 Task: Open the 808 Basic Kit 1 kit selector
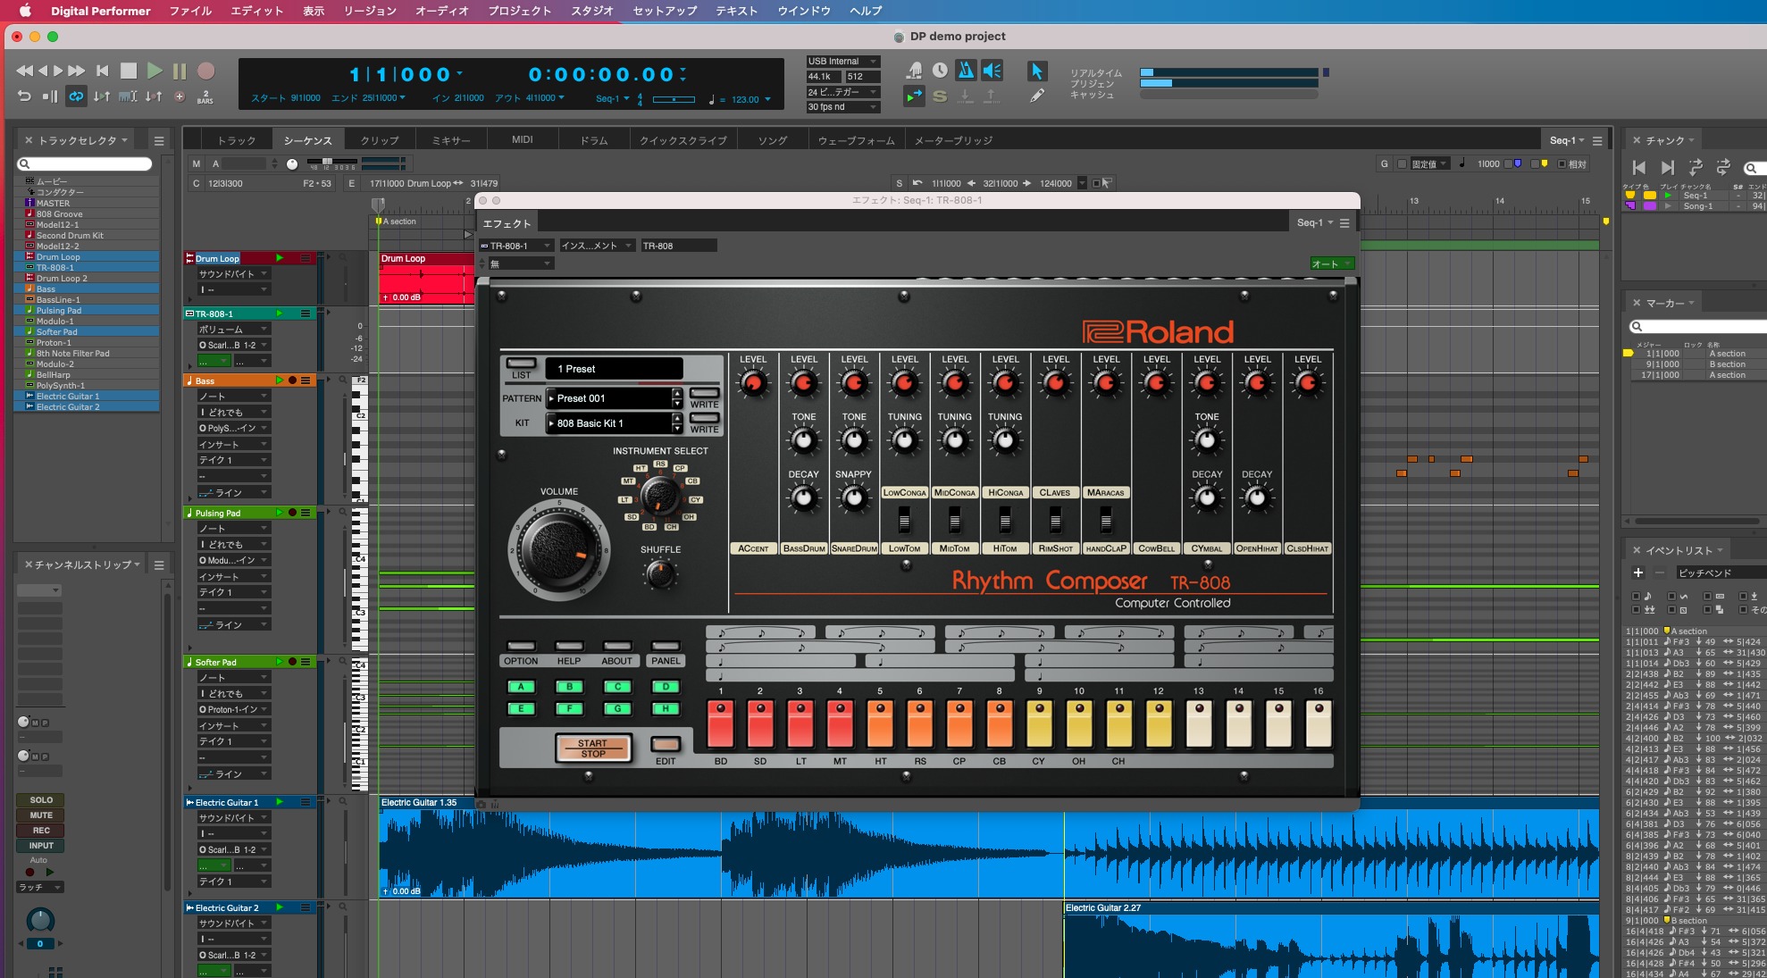(x=614, y=423)
